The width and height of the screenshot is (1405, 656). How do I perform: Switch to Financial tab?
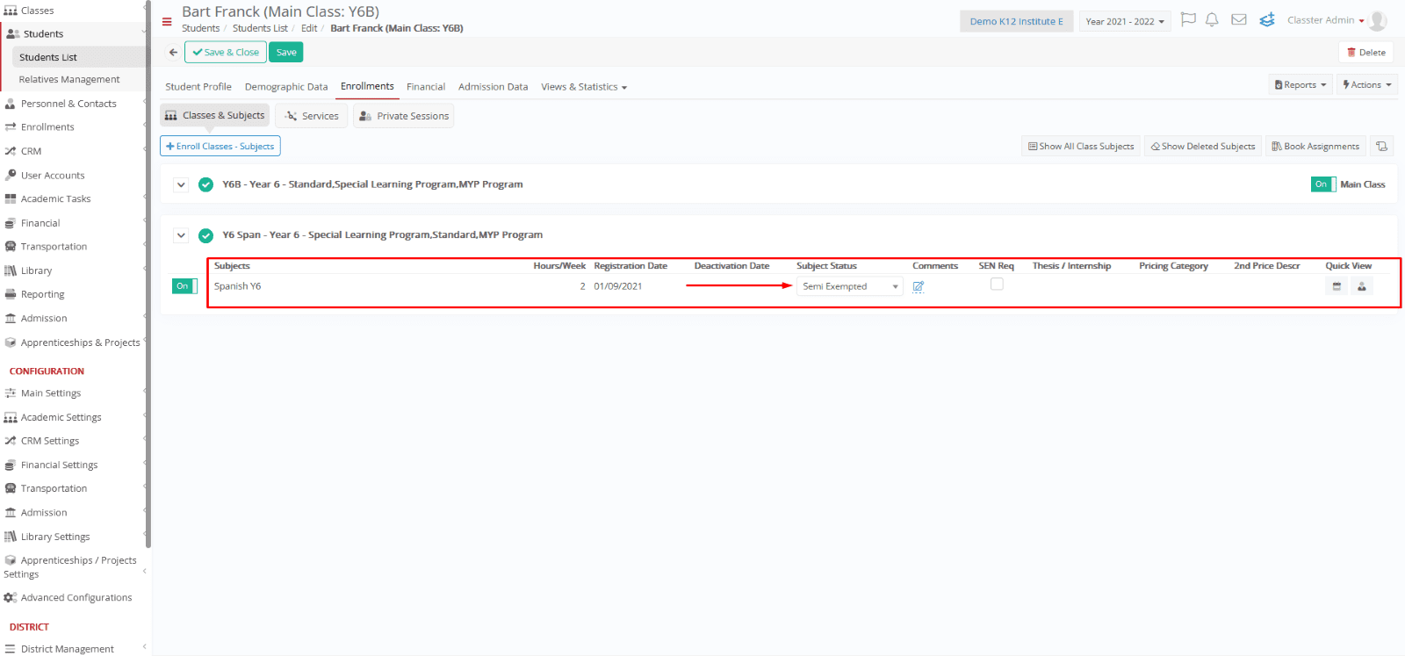pyautogui.click(x=426, y=87)
